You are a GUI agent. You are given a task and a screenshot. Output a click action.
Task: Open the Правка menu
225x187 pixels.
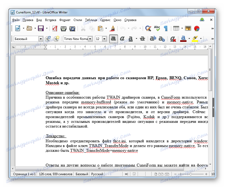click(x=28, y=20)
